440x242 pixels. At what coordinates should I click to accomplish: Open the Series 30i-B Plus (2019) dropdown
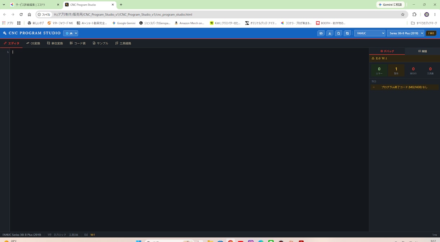point(405,33)
